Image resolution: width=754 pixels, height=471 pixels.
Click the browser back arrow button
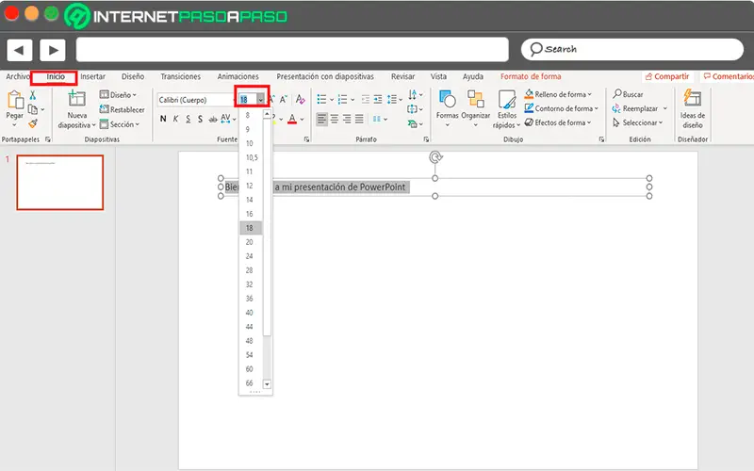pyautogui.click(x=19, y=50)
